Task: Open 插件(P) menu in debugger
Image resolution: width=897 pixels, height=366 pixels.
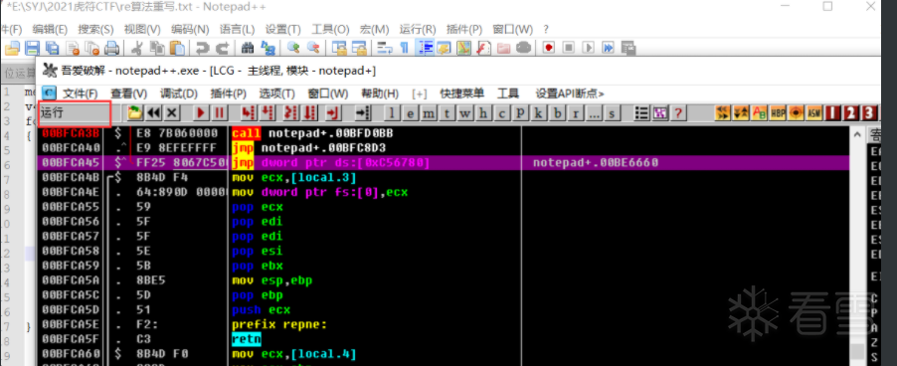Action: click(229, 93)
